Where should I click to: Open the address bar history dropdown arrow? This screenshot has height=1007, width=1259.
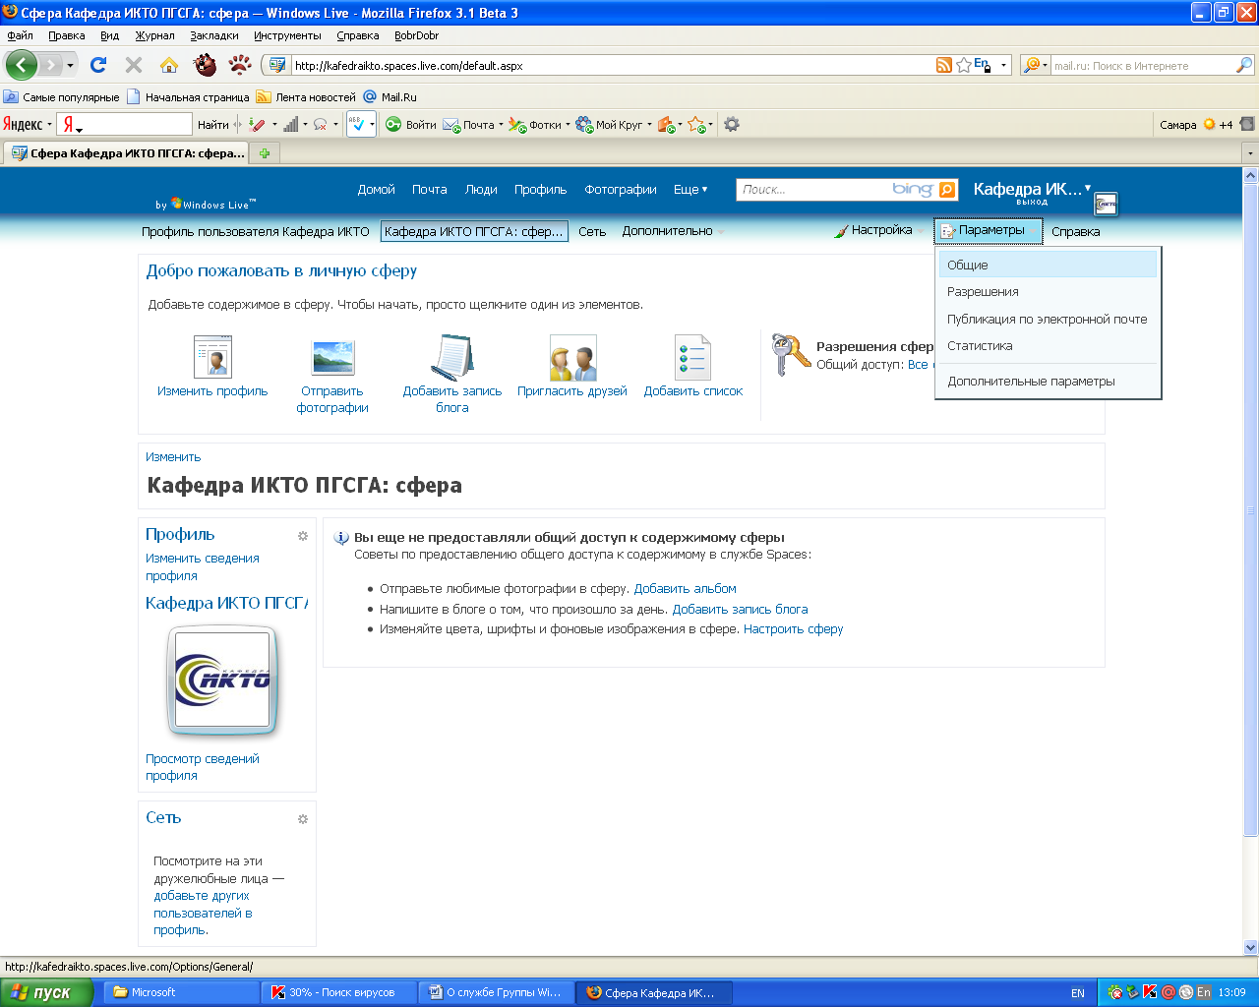1003,65
